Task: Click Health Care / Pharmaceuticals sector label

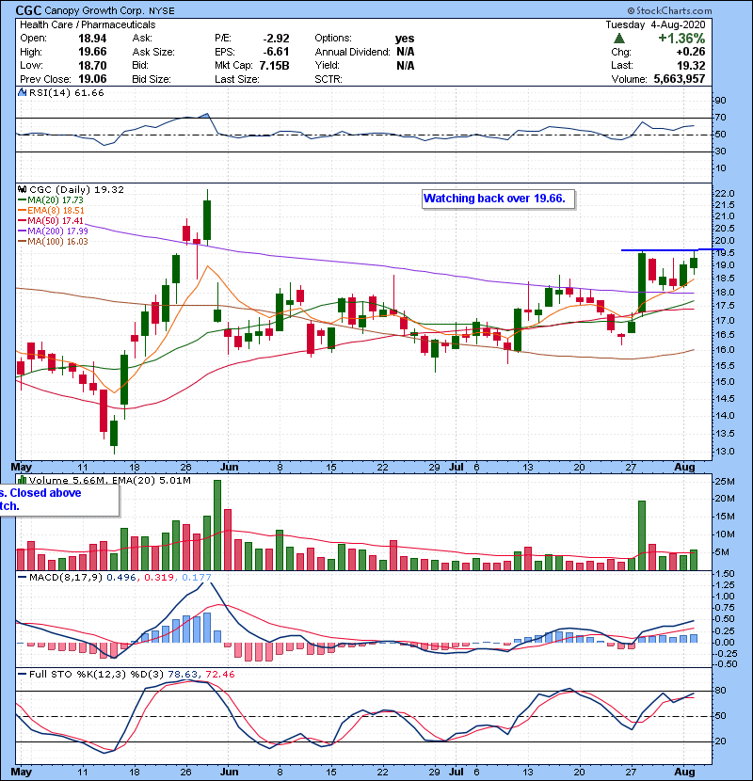Action: tap(88, 24)
